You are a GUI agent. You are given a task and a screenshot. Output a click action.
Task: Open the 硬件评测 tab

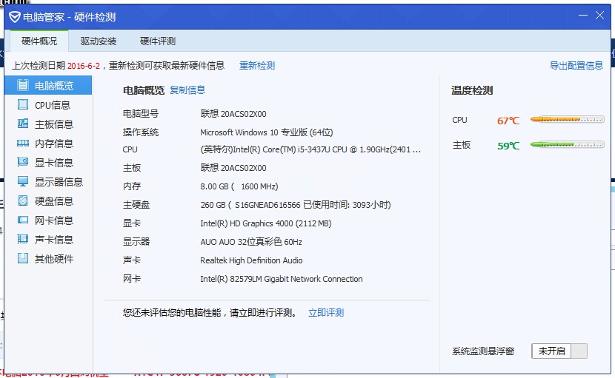(x=158, y=41)
